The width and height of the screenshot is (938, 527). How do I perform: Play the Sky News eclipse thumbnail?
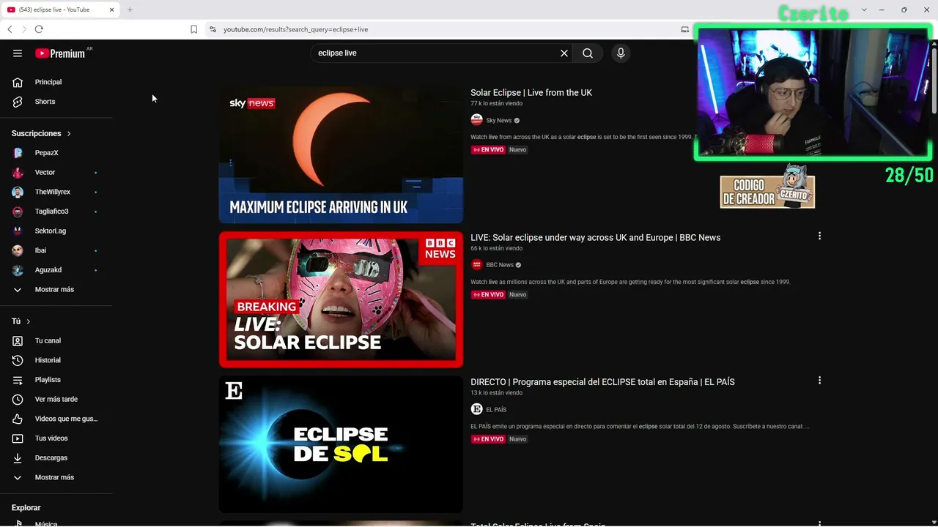coord(341,154)
